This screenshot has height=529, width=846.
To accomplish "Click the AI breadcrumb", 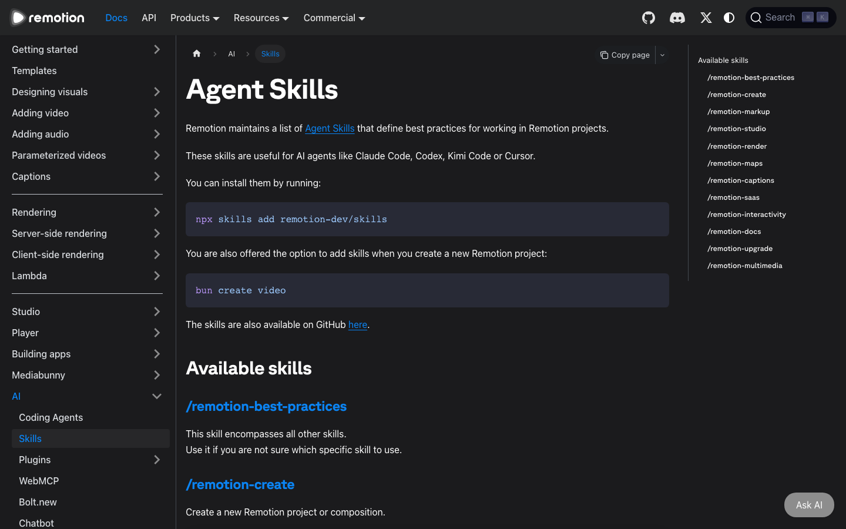I will 231,53.
